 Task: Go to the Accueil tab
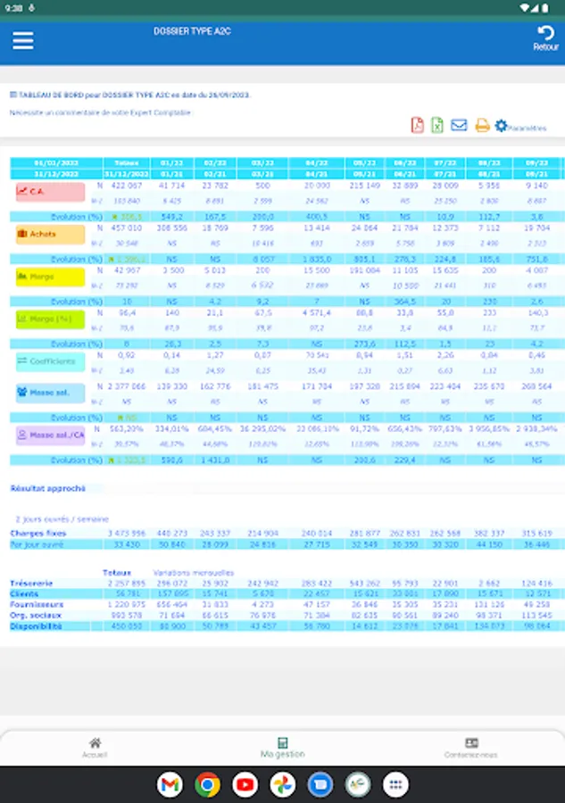(95, 748)
